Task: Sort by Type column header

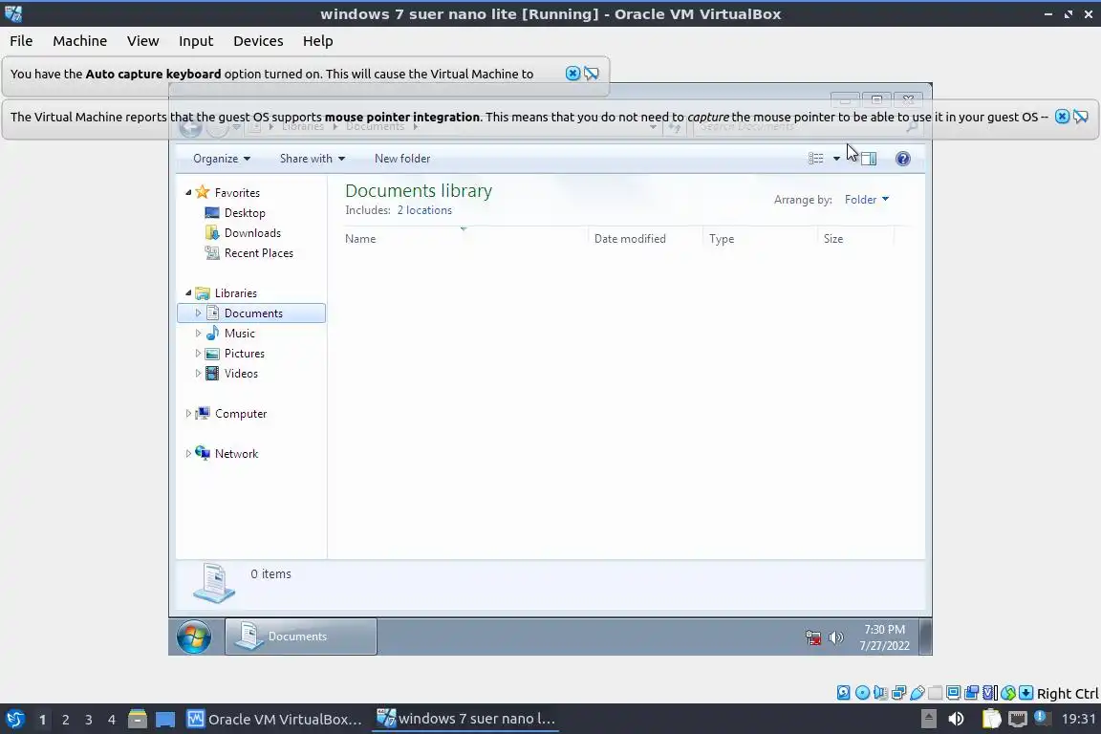Action: pos(760,239)
